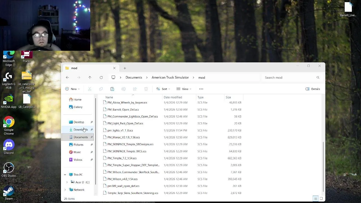Open NVIDIA App desktop icon
The image size is (361, 203).
(9, 101)
